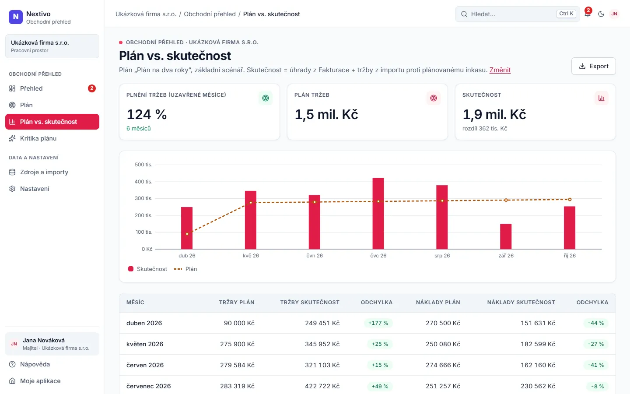Image resolution: width=630 pixels, height=394 pixels.
Task: Toggle the Plán legend dashed line
Action: (x=178, y=269)
